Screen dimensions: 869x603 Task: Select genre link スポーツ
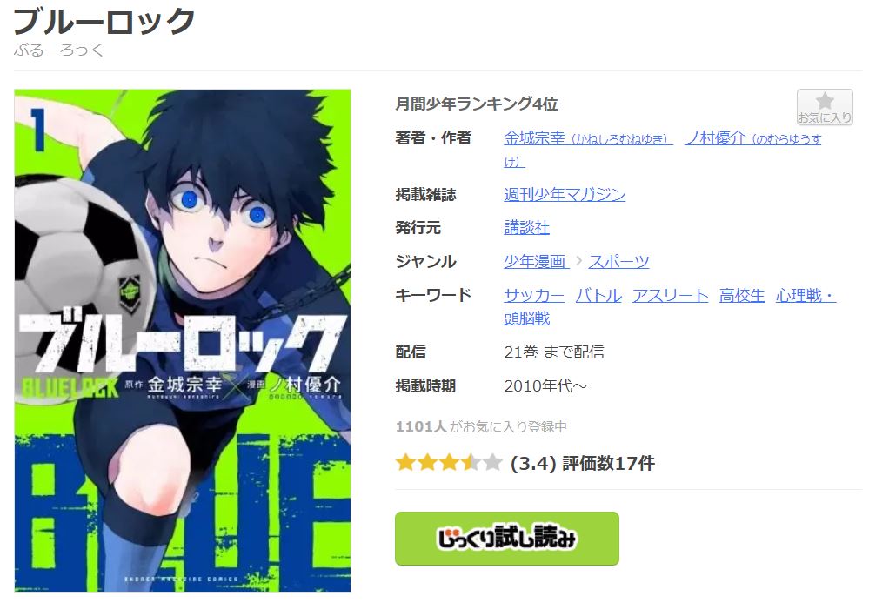(618, 261)
